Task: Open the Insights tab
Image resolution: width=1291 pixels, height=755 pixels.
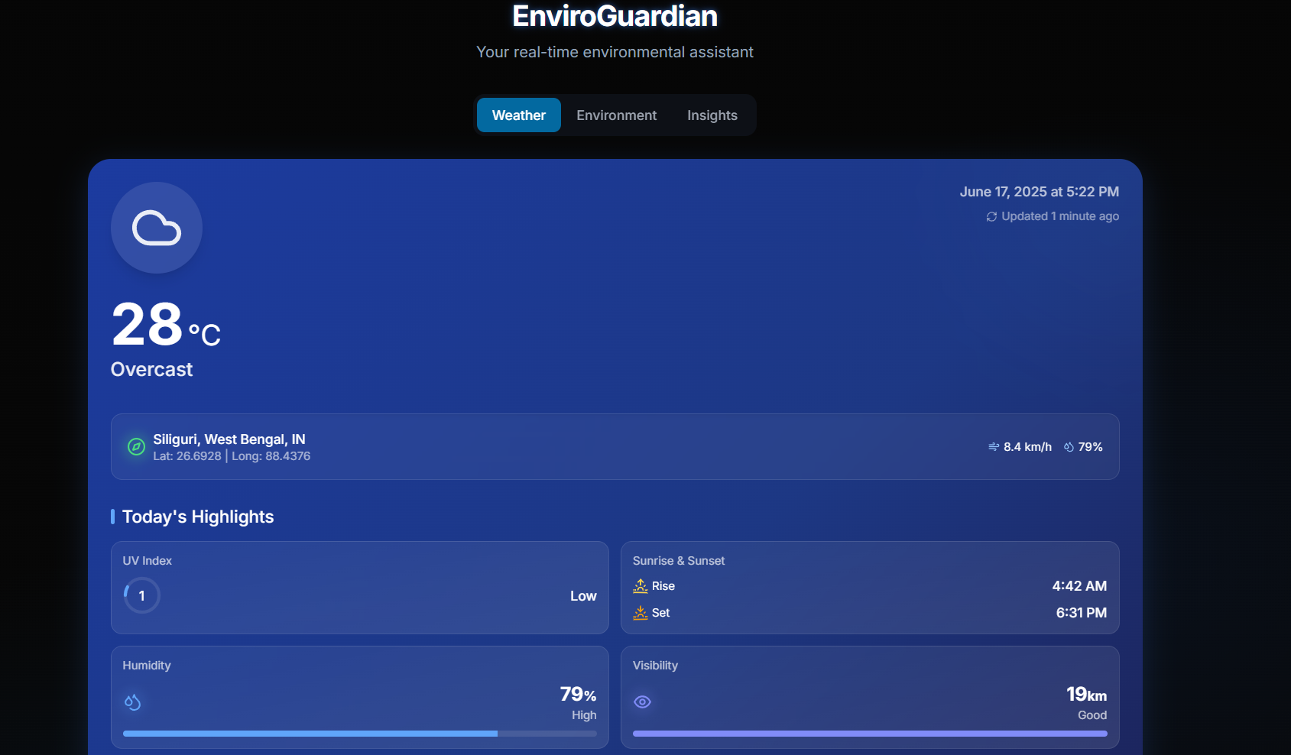Action: tap(712, 115)
